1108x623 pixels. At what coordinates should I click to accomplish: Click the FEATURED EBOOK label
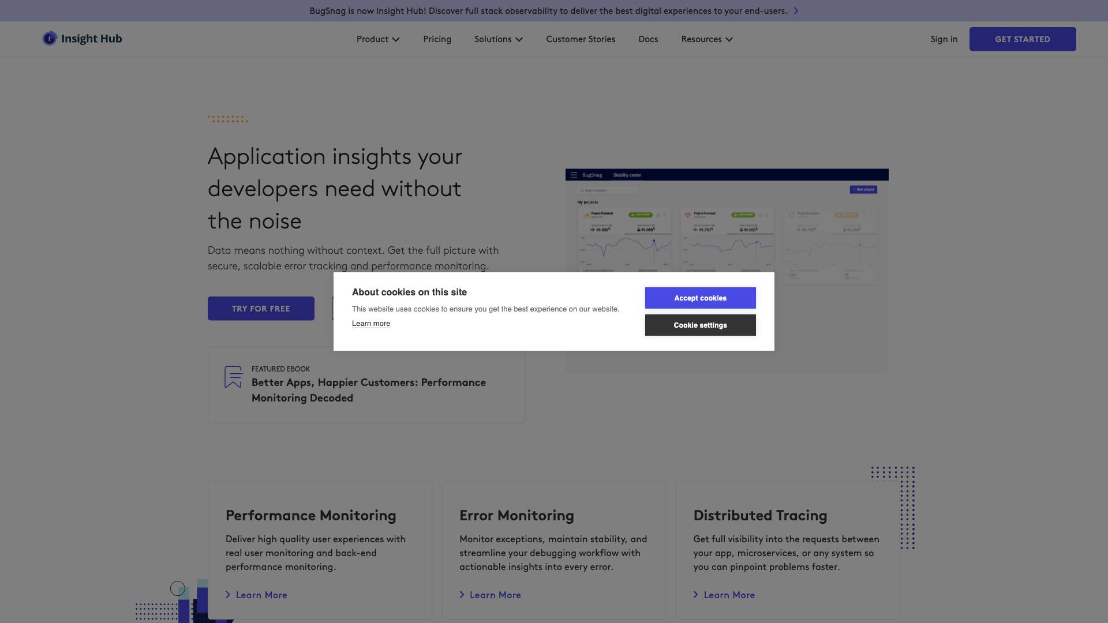(x=280, y=369)
